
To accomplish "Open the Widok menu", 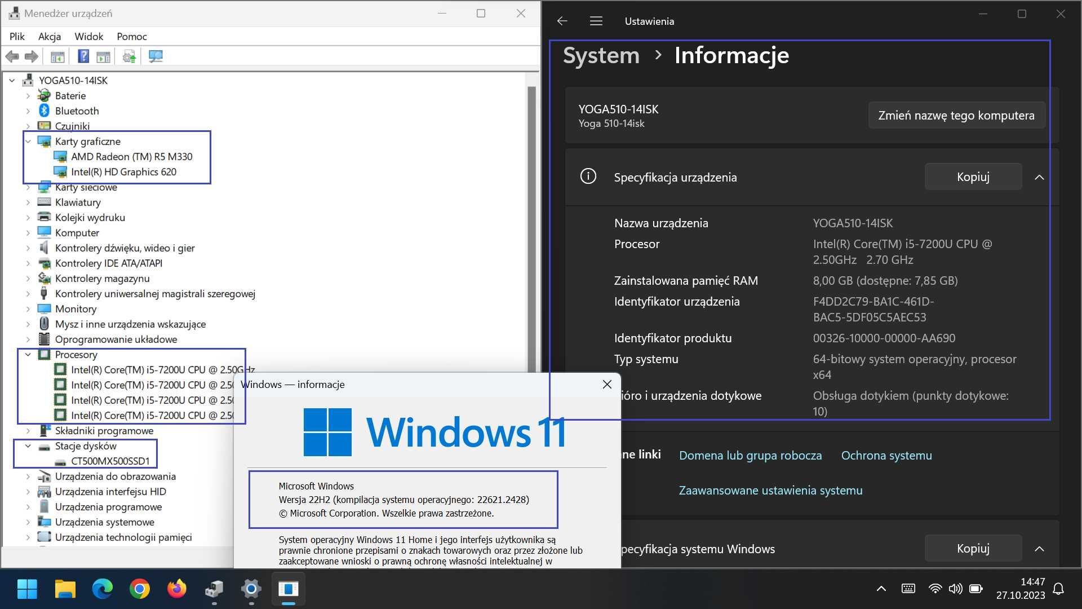I will click(88, 36).
